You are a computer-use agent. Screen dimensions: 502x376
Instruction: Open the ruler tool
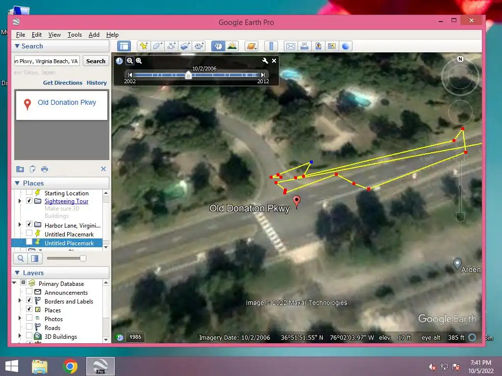[x=271, y=46]
